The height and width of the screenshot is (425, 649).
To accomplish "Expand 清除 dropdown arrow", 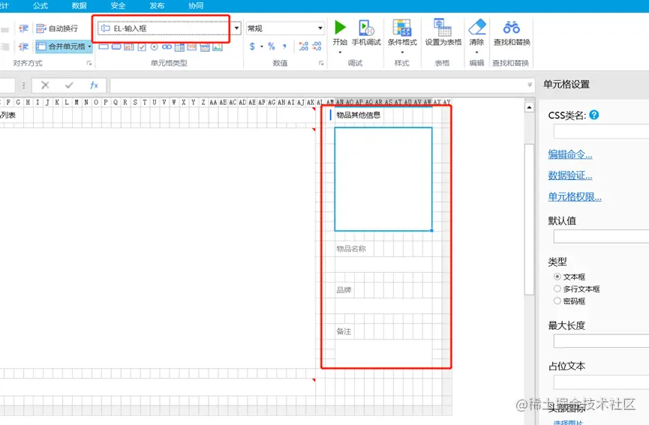I will click(477, 52).
